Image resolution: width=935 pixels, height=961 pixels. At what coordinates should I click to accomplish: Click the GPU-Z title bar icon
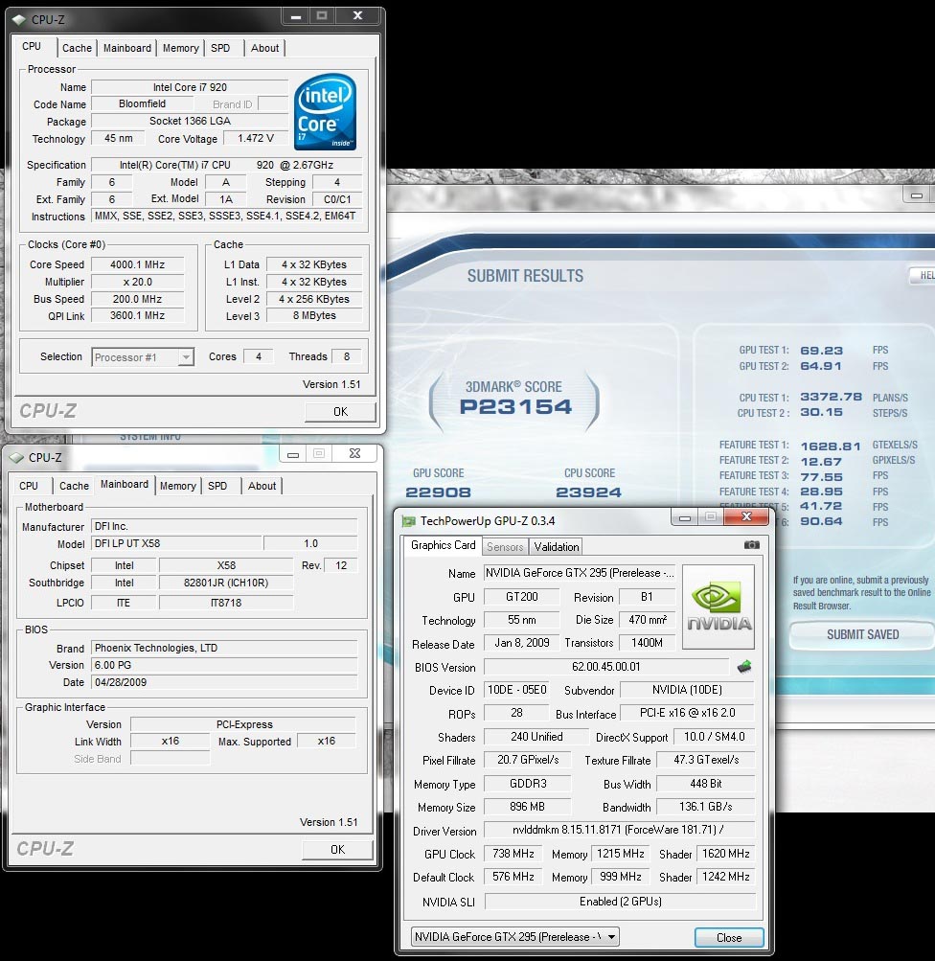tap(408, 521)
